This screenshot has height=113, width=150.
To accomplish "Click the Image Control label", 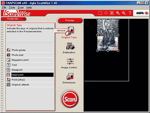I will tap(69, 67).
